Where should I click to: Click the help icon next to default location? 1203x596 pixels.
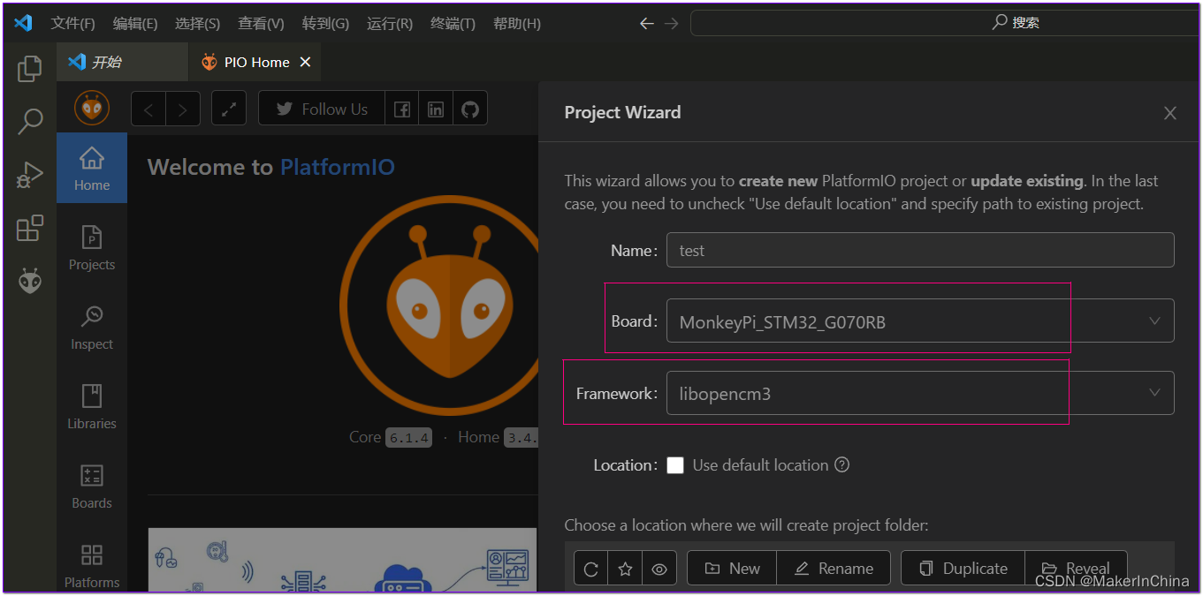pos(842,464)
